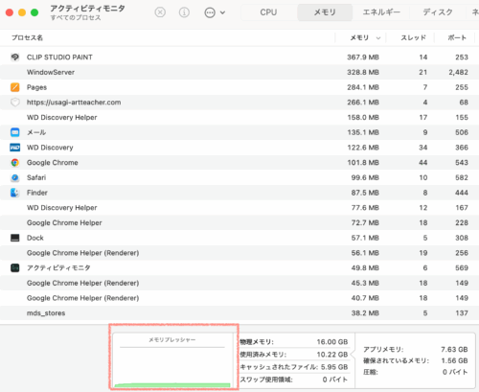This screenshot has width=479, height=392.
Task: Click the メモリプレッシャー pressure graph
Action: pyautogui.click(x=172, y=361)
